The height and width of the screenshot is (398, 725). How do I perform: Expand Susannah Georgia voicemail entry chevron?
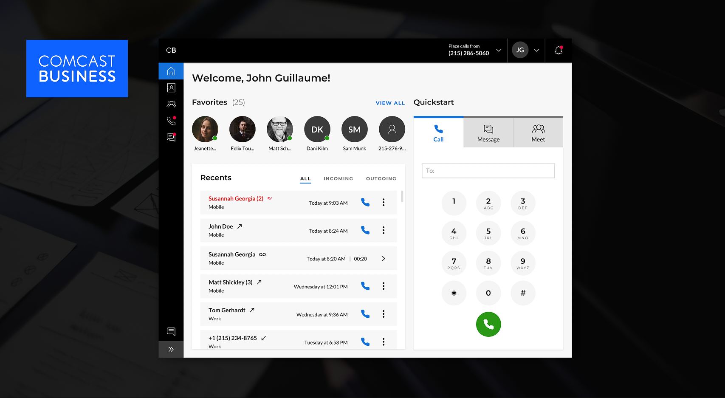384,259
